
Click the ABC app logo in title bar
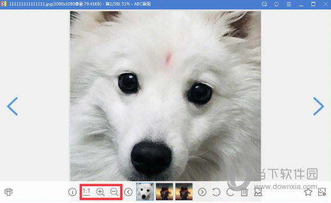[x=3, y=4]
